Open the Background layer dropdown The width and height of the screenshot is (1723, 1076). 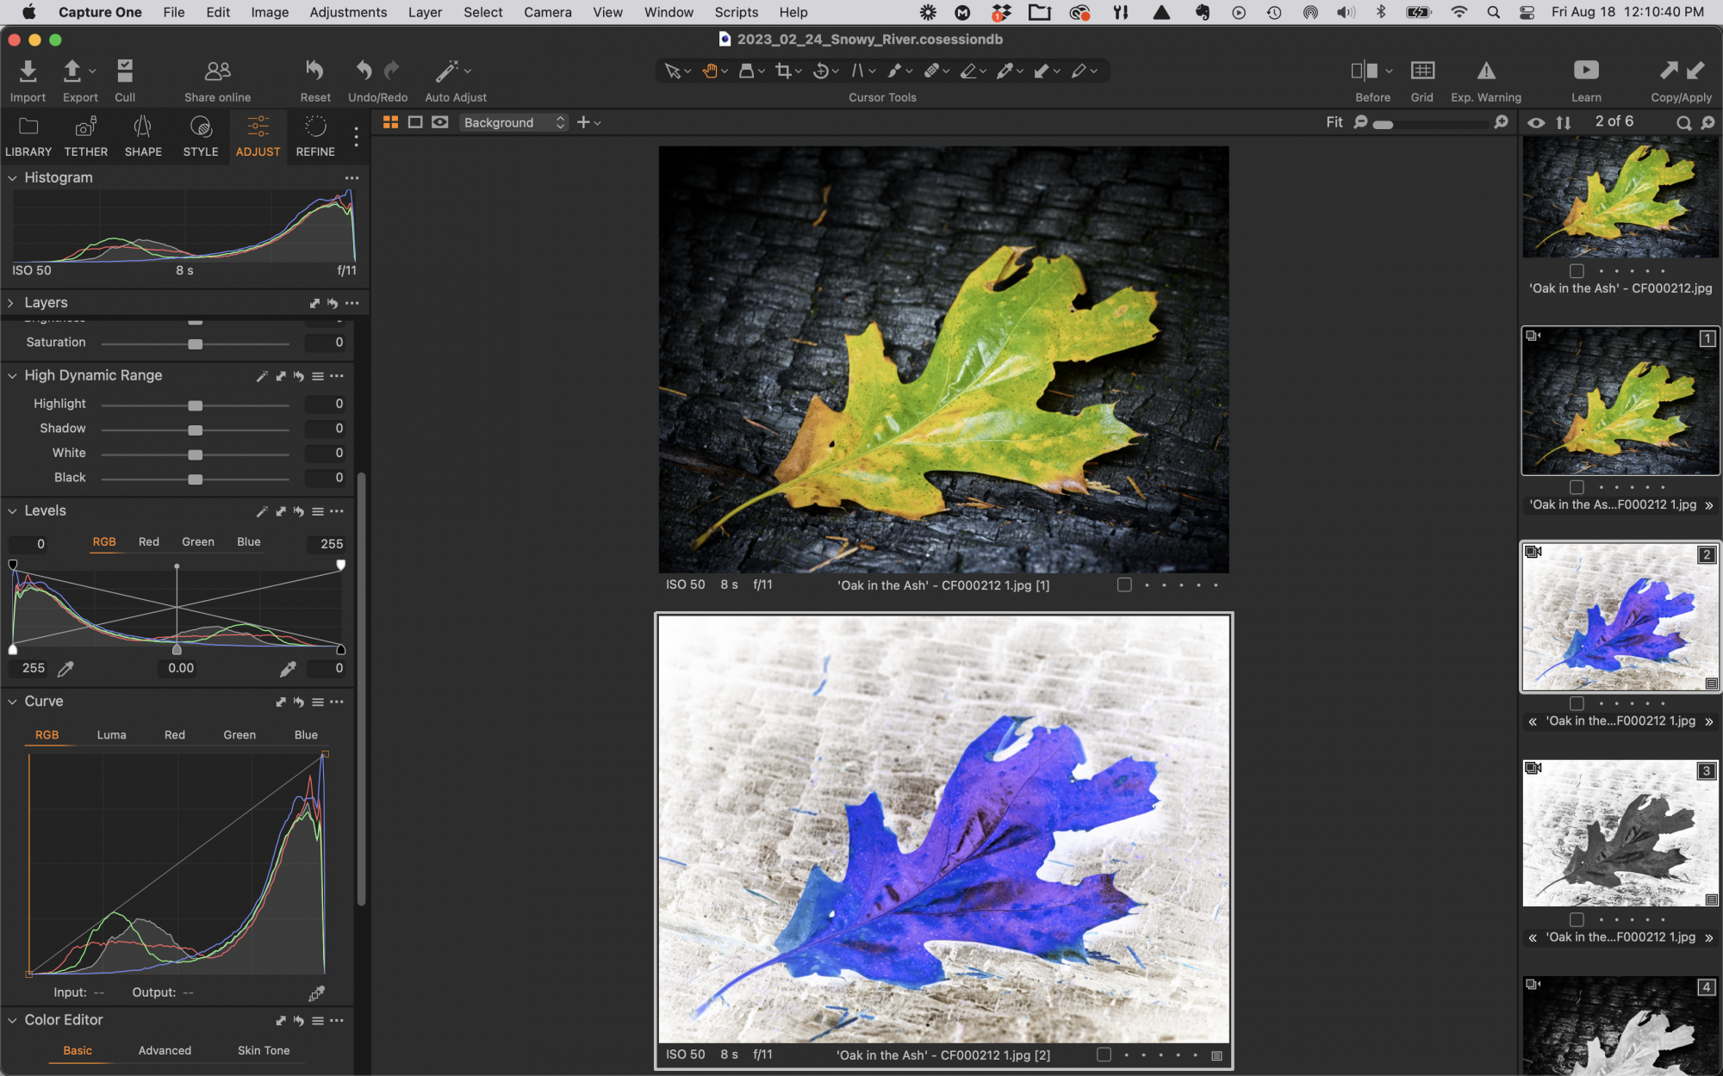tap(513, 122)
